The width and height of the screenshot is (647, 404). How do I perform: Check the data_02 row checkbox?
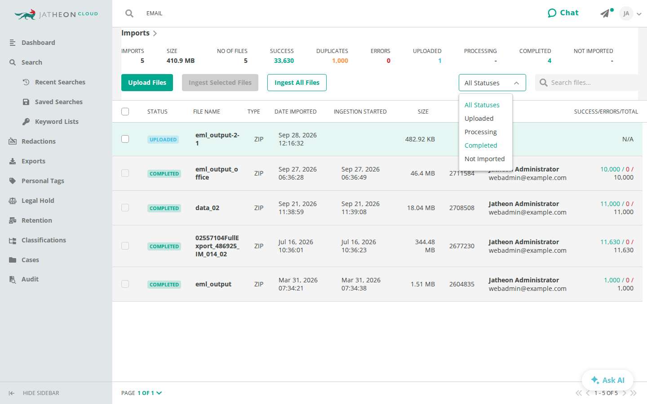pos(125,208)
